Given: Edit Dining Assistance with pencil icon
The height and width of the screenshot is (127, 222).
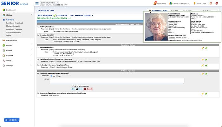Looking at the screenshot, I should pyautogui.click(x=203, y=48).
